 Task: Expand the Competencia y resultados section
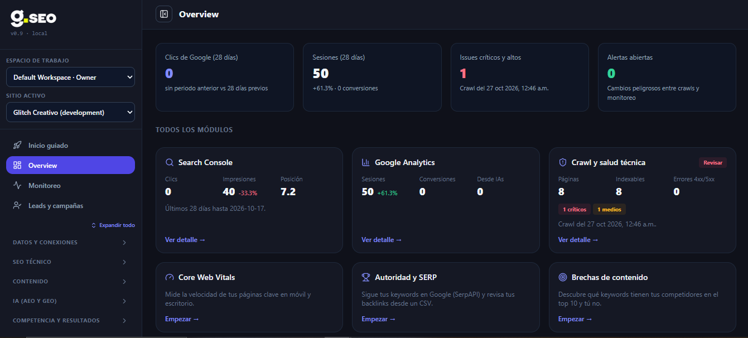[70, 321]
